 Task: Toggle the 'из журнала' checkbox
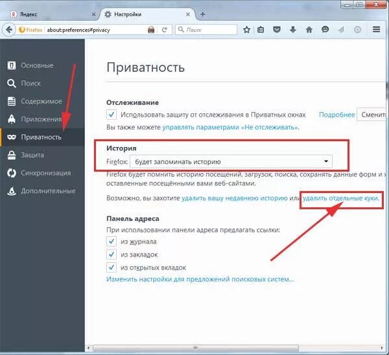[x=112, y=241]
